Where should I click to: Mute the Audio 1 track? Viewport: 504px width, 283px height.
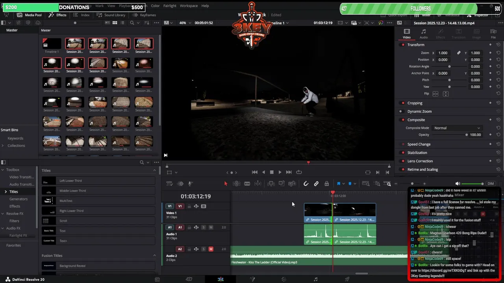[211, 227]
